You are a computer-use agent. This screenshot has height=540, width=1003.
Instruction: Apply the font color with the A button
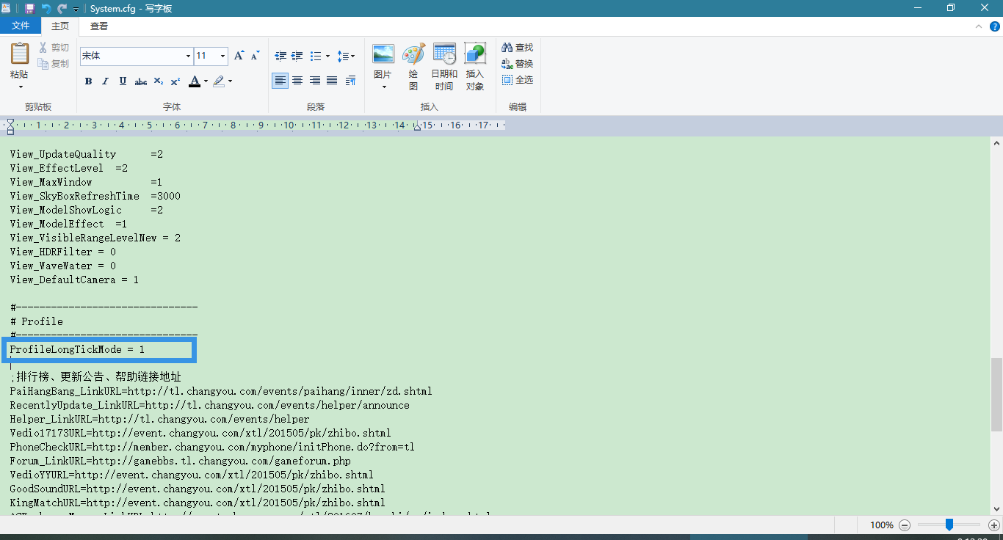tap(195, 81)
